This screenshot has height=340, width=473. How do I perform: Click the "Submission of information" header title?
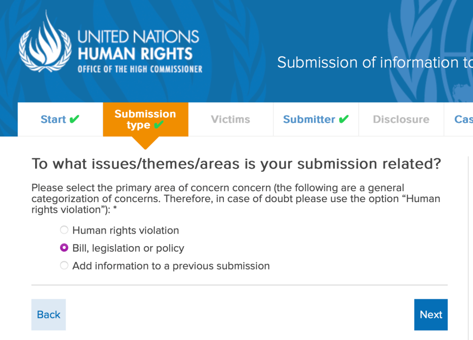(x=375, y=62)
